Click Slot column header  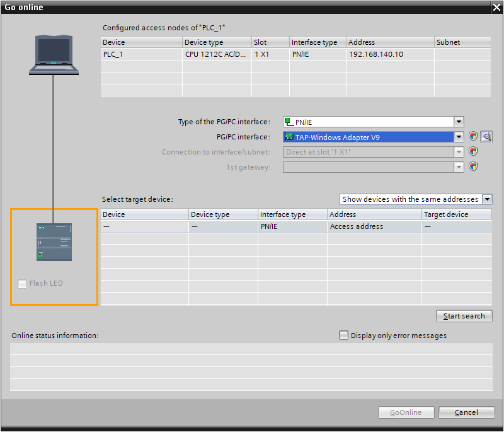click(270, 42)
